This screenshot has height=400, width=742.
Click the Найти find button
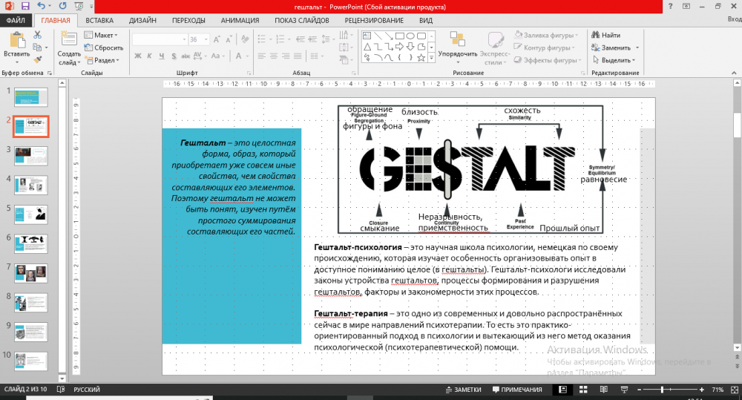click(605, 35)
